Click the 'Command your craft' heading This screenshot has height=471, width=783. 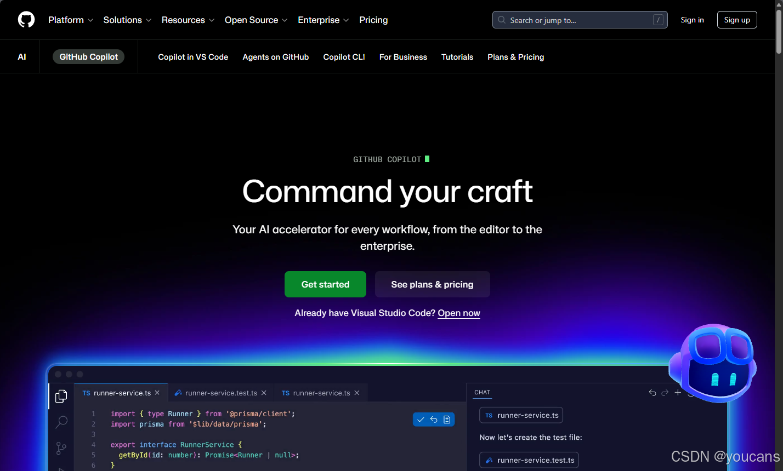(x=388, y=191)
